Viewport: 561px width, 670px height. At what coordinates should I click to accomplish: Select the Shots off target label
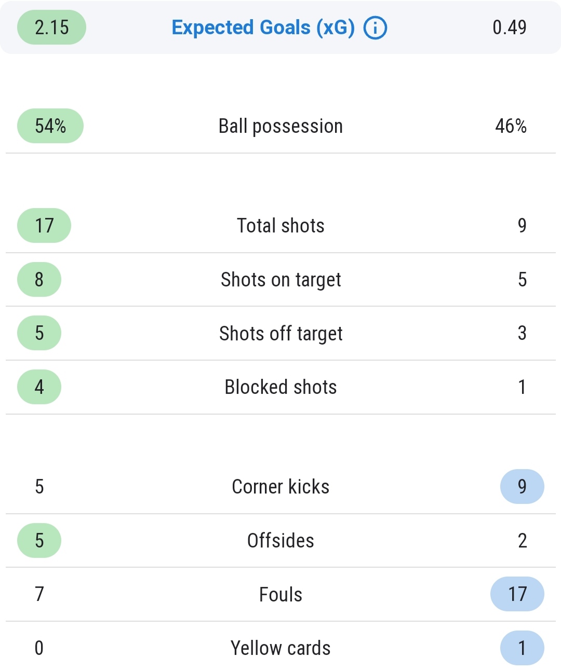pyautogui.click(x=280, y=333)
